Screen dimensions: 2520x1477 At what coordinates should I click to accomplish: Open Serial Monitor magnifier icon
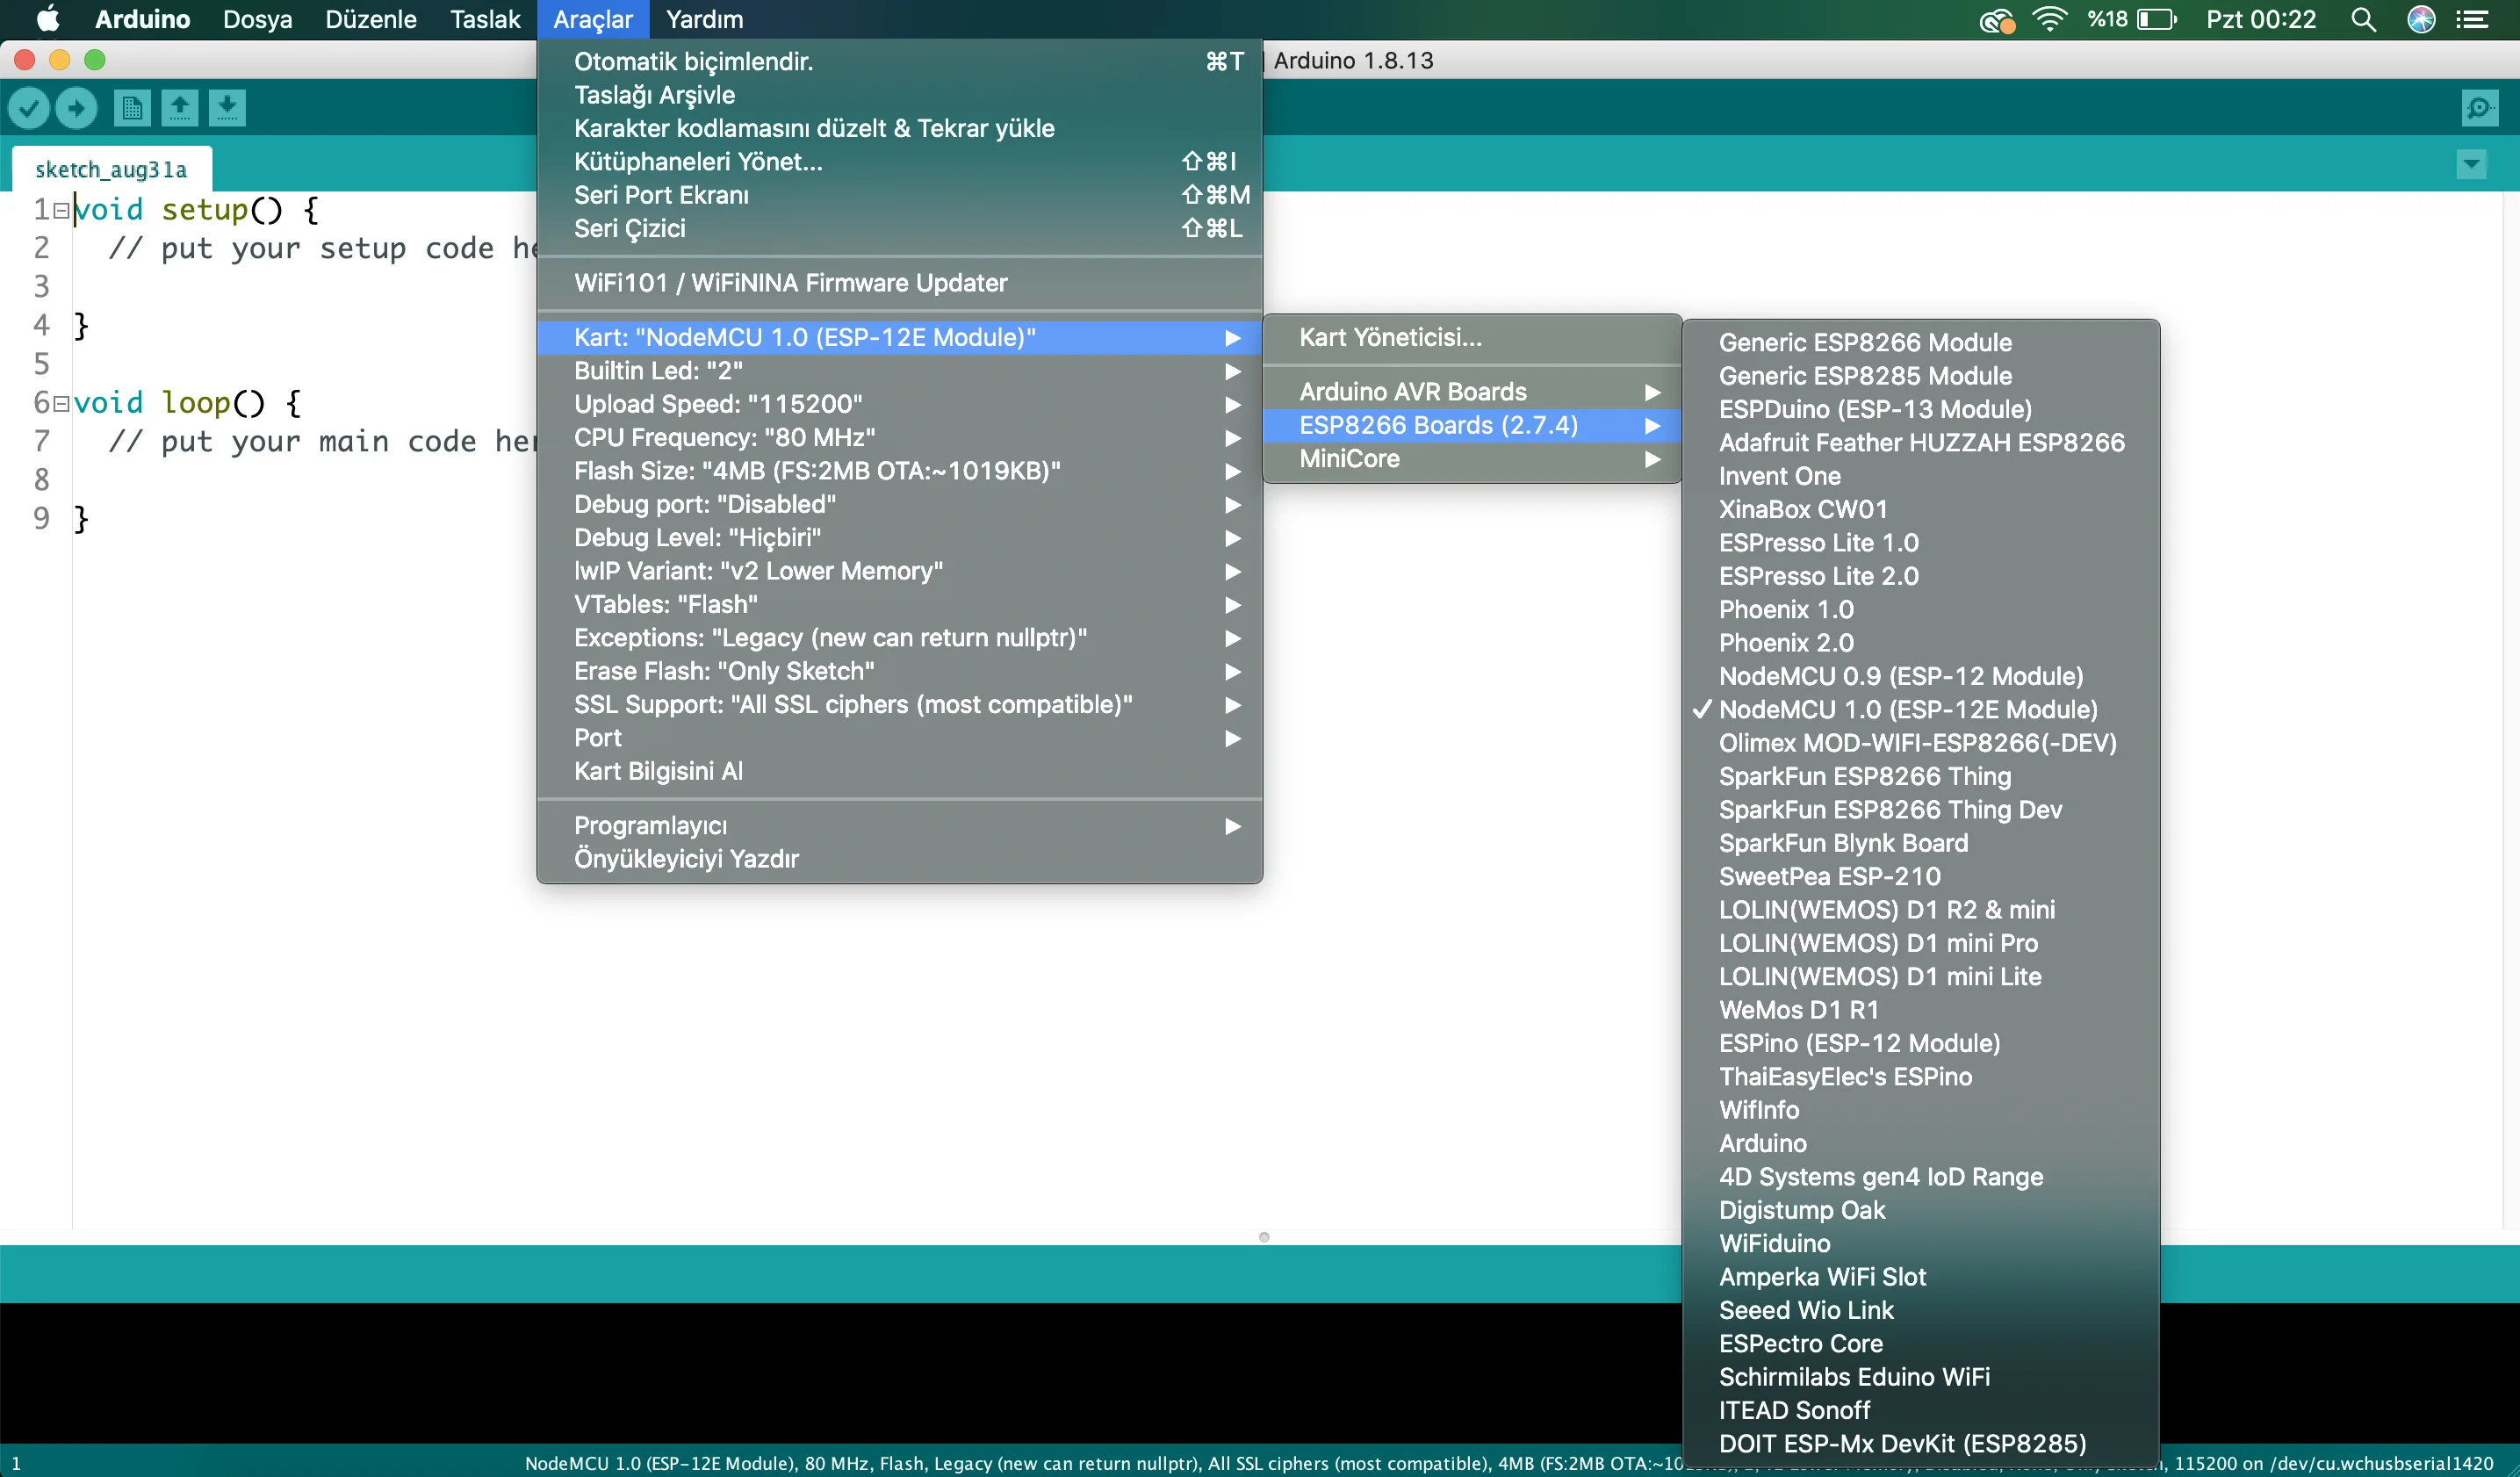click(x=2480, y=108)
